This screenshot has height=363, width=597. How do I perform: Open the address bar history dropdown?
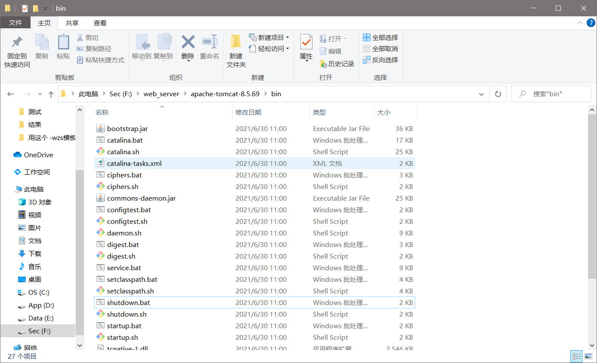click(x=481, y=94)
